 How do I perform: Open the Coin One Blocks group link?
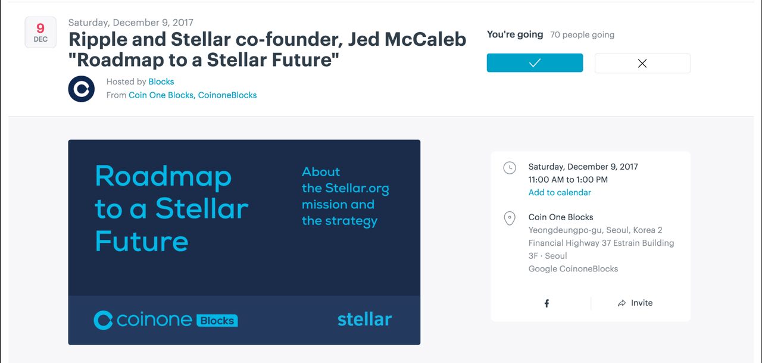[x=161, y=95]
